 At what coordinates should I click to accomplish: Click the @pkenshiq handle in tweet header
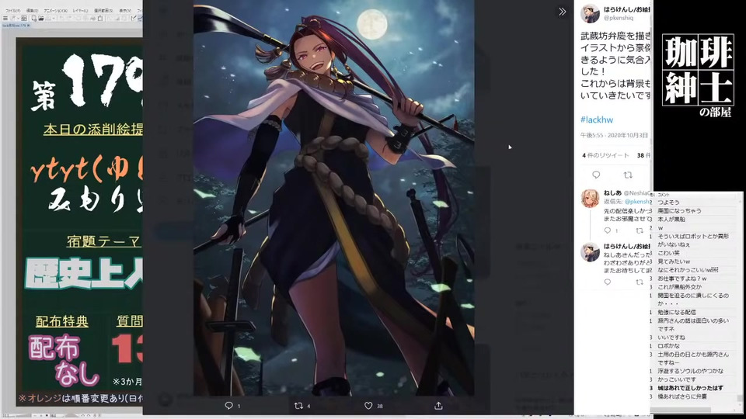[x=619, y=18]
